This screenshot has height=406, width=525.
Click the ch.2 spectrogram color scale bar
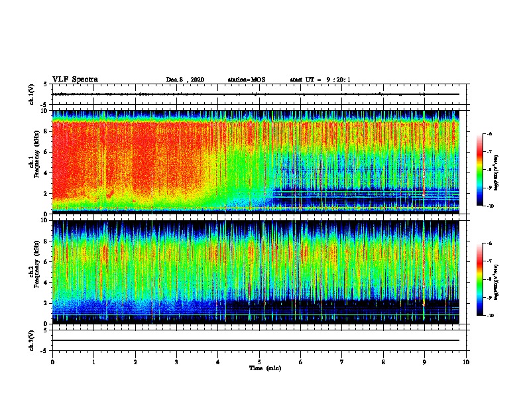[480, 279]
